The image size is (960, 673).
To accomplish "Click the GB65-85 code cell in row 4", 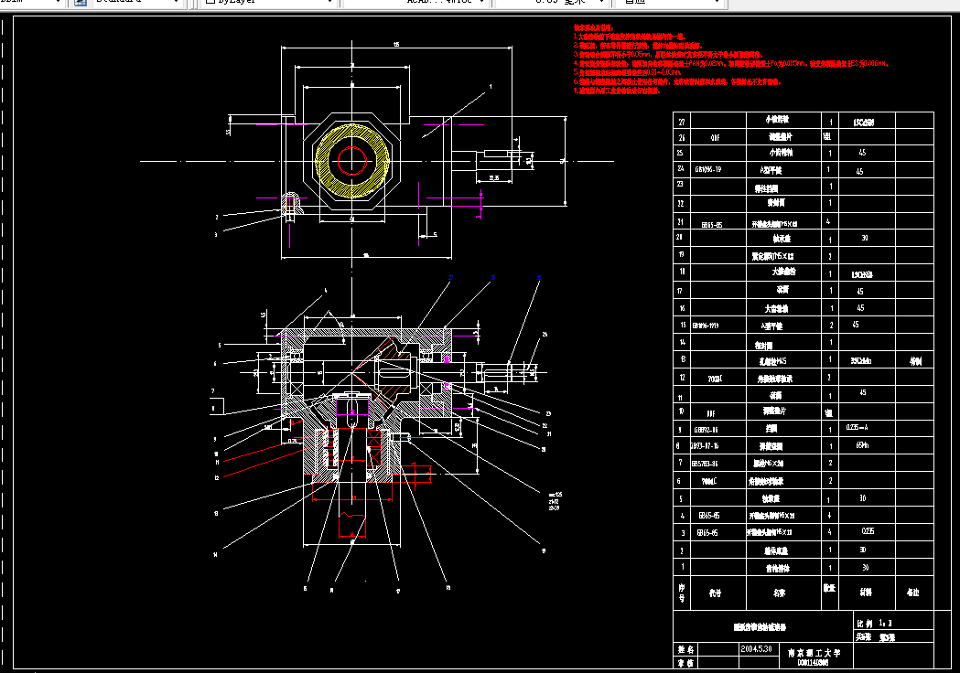I will (718, 515).
